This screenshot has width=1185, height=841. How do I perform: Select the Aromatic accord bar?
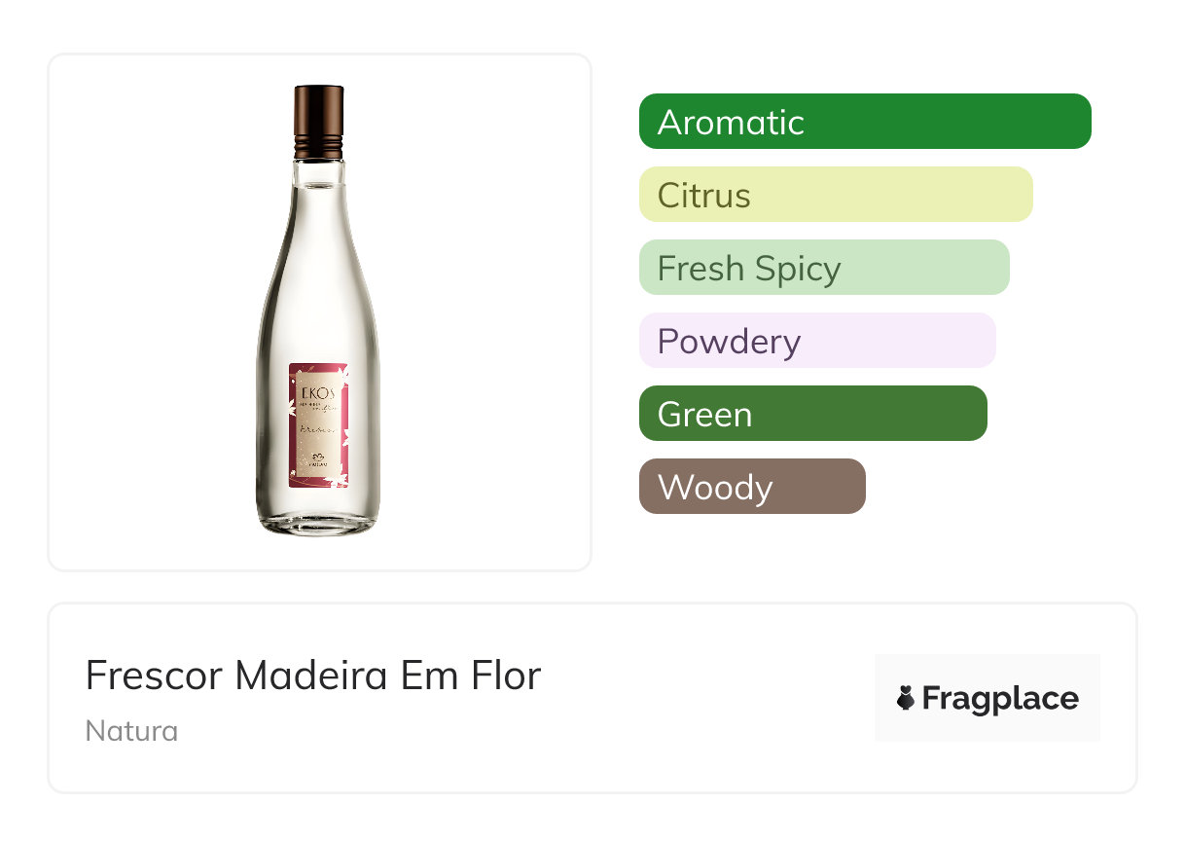[864, 122]
